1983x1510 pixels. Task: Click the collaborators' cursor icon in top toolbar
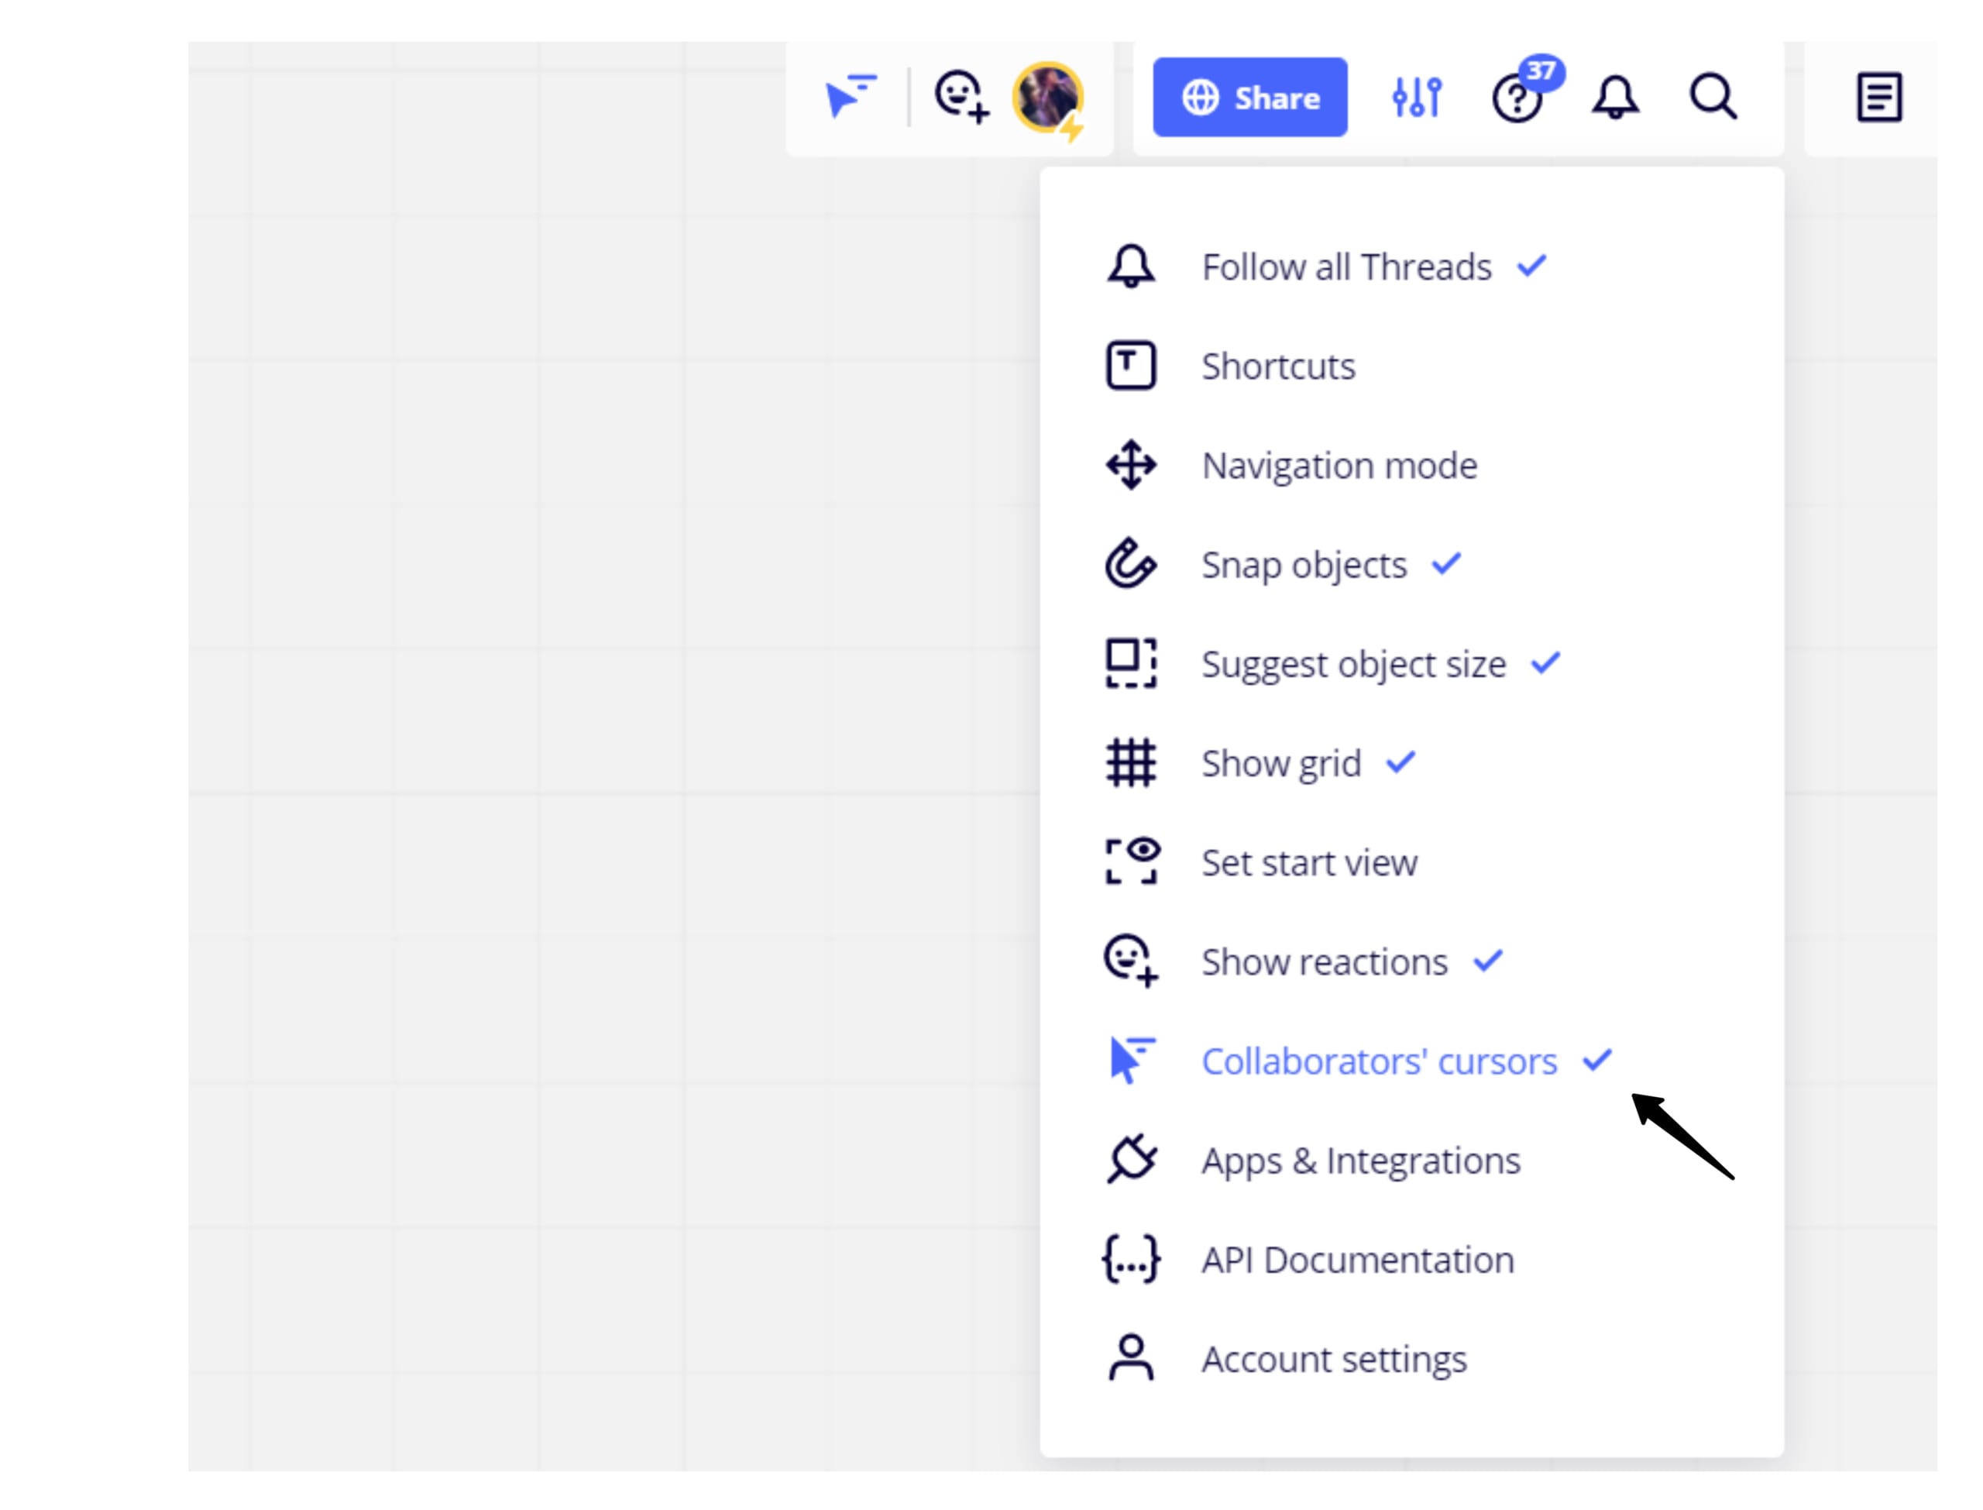849,95
